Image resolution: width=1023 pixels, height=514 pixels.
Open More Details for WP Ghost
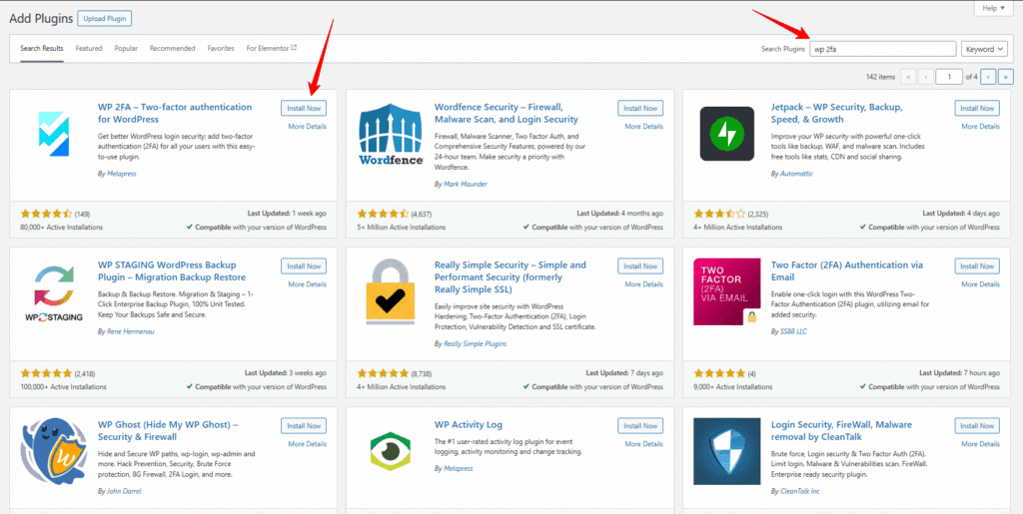pyautogui.click(x=308, y=444)
